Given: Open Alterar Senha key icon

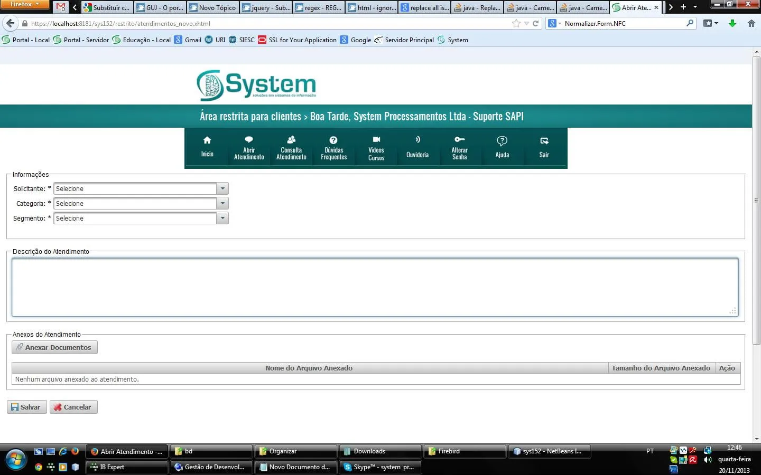Looking at the screenshot, I should point(460,139).
